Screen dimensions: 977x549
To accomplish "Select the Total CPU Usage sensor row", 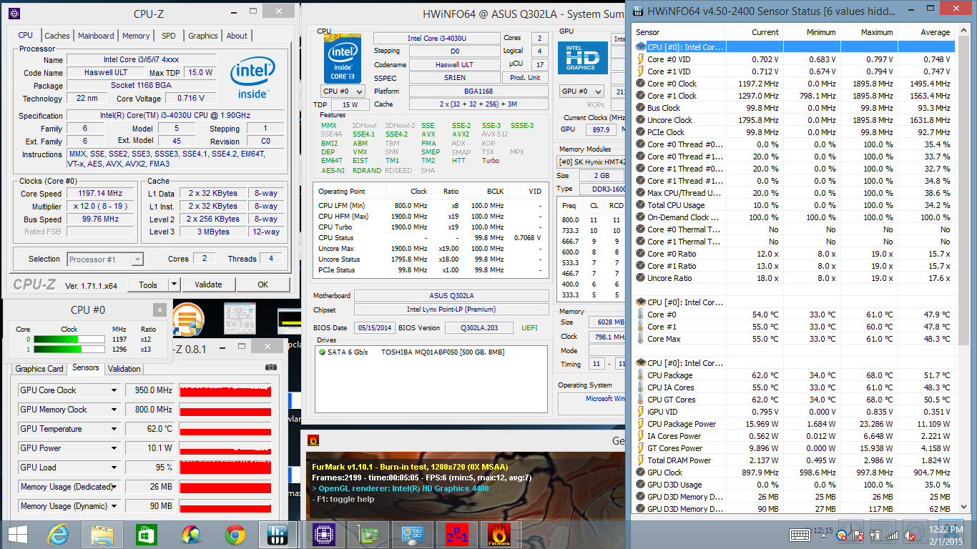I will [x=794, y=205].
